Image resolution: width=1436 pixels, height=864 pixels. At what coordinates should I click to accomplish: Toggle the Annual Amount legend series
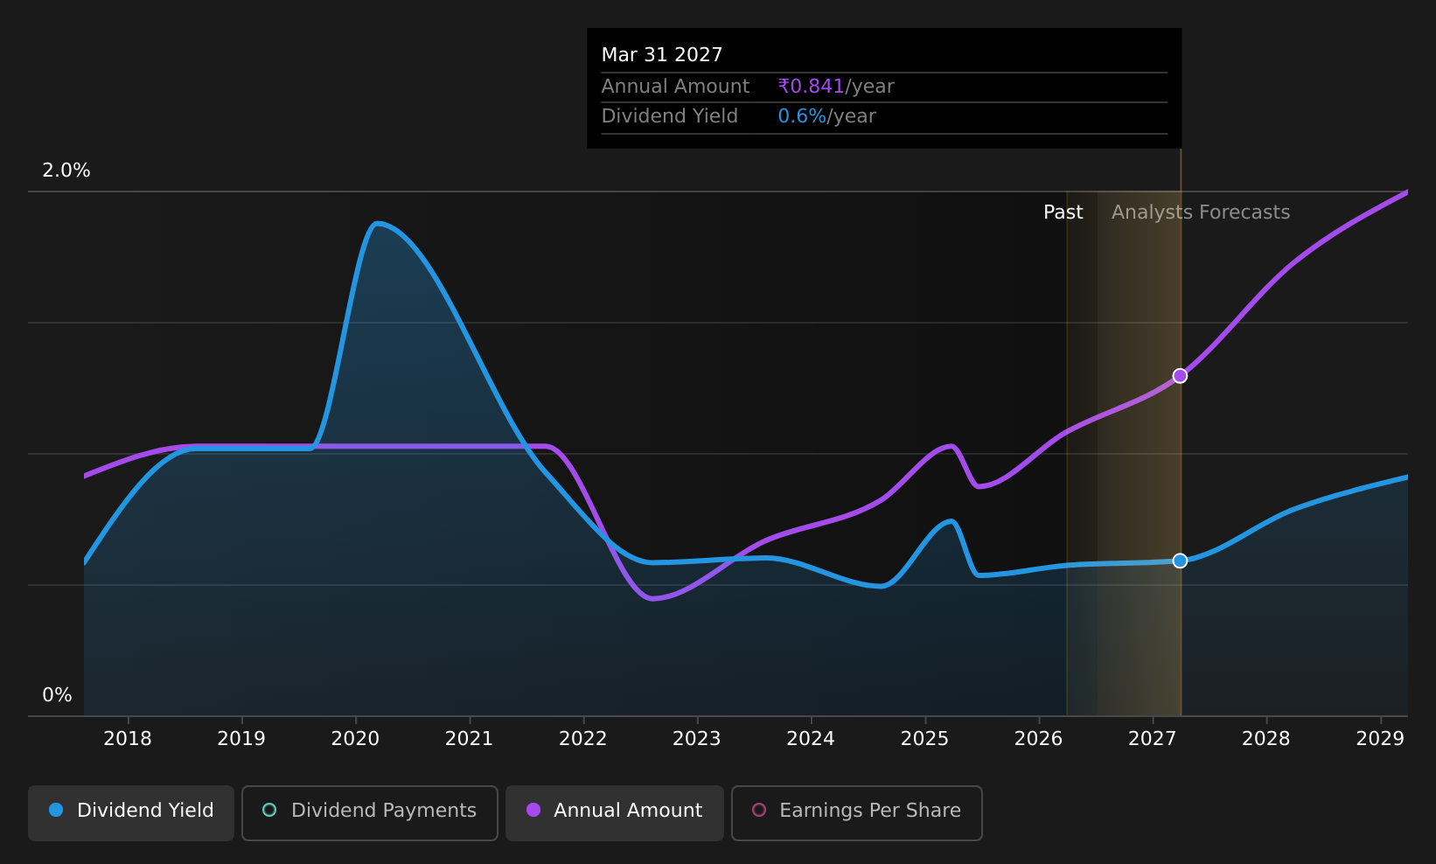pyautogui.click(x=615, y=812)
